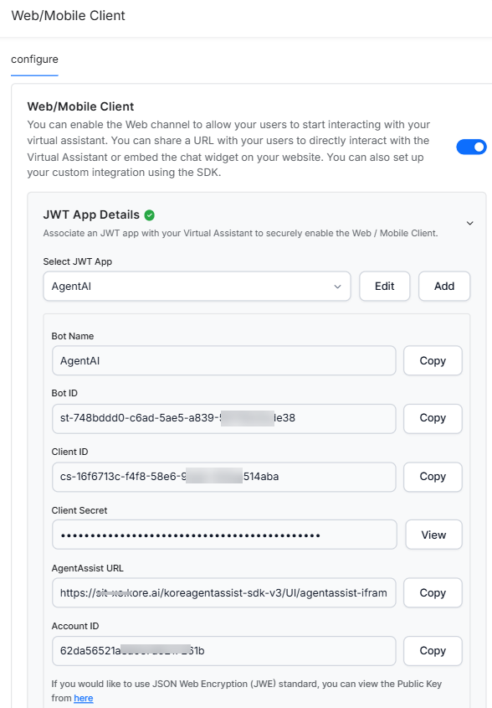Copy the Account ID
Screen dimensions: 492x708
coord(433,651)
